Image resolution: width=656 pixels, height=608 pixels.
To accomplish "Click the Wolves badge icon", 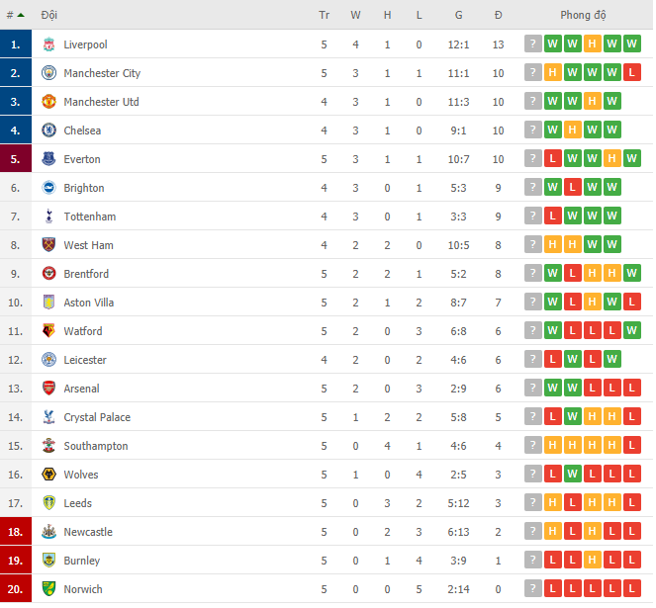I will pyautogui.click(x=48, y=475).
